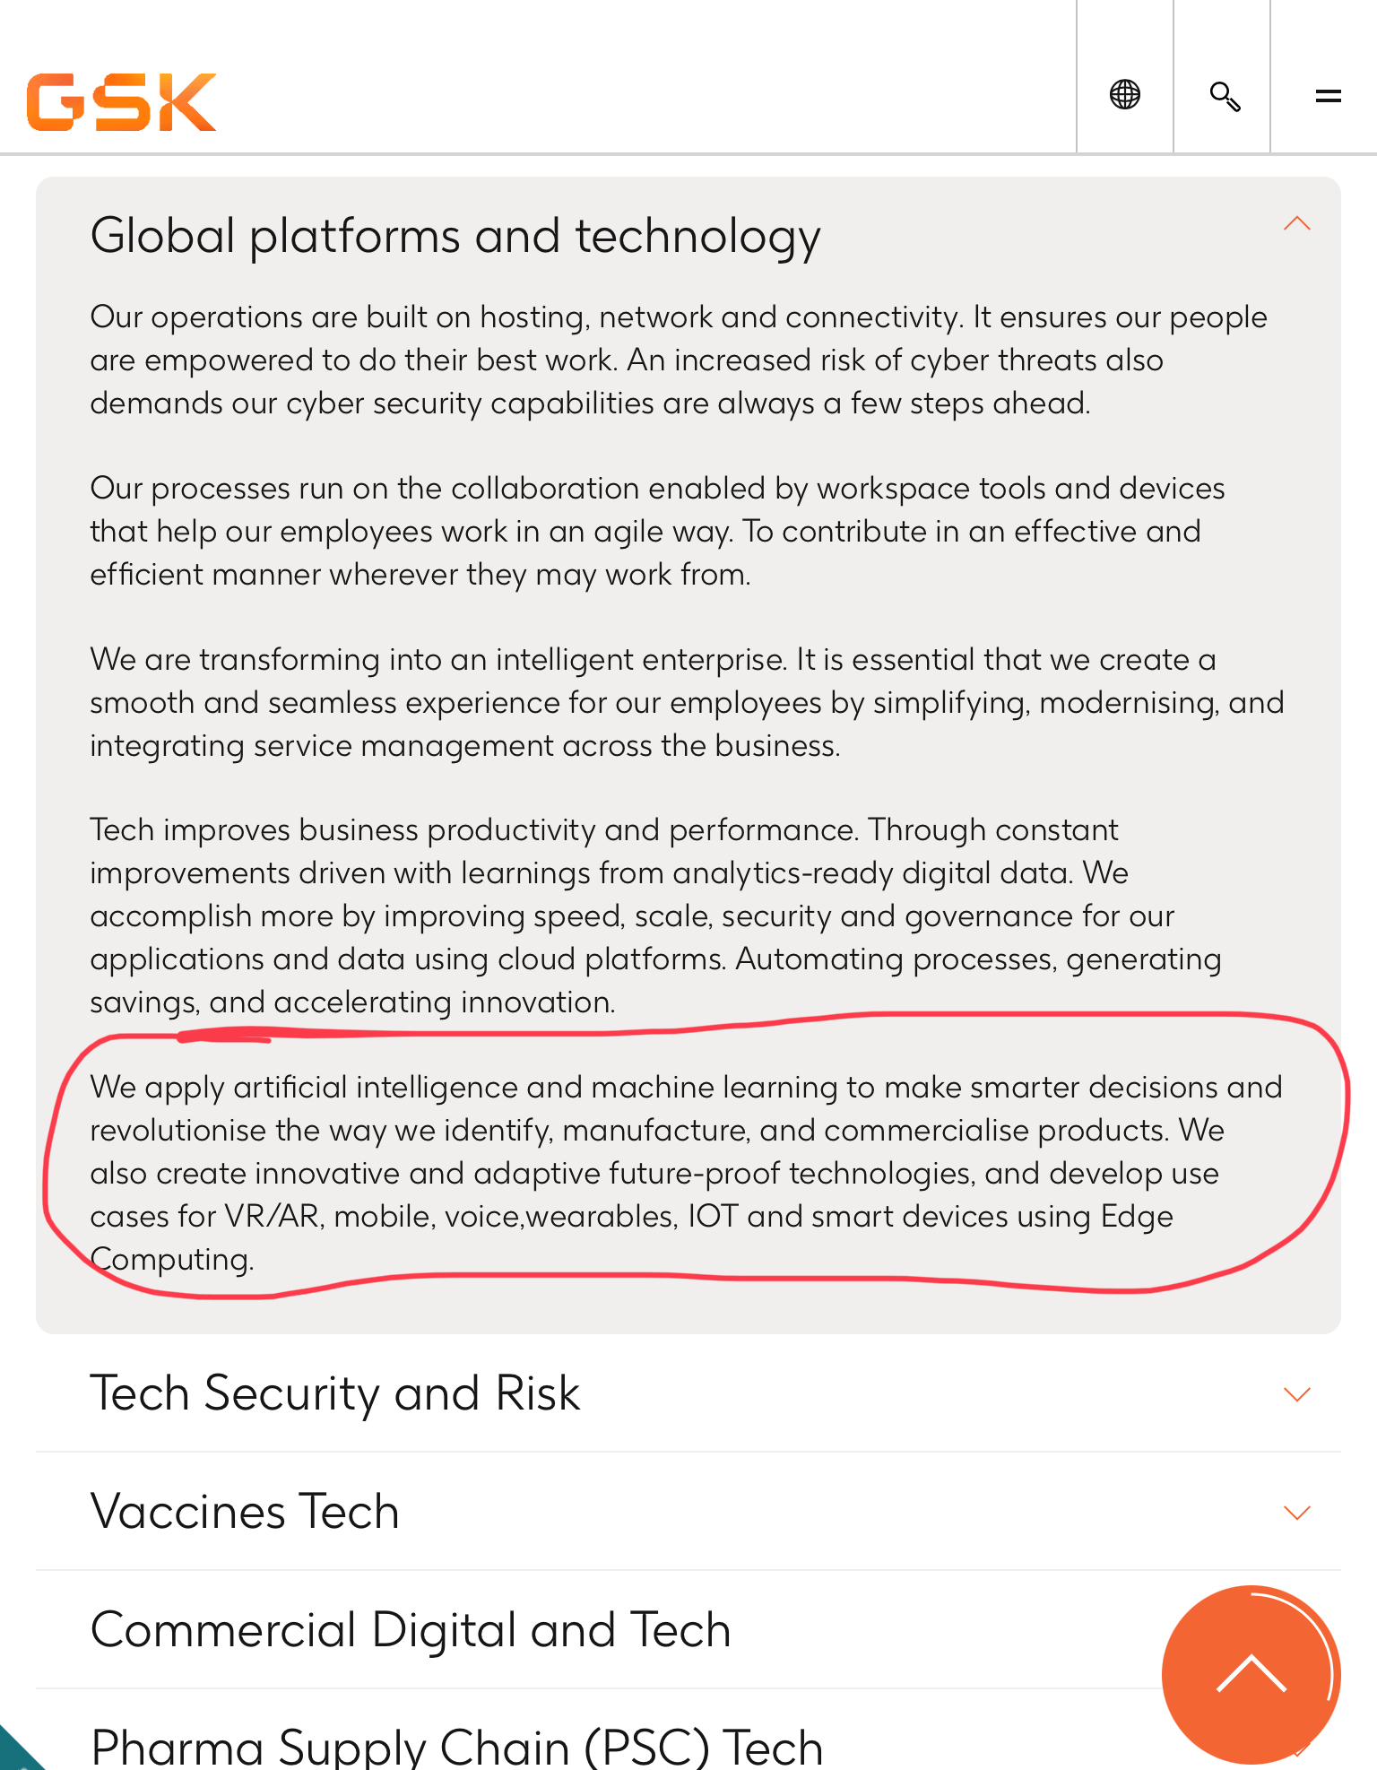Click the Global platforms and technology heading
This screenshot has width=1377, height=1770.
tap(455, 237)
